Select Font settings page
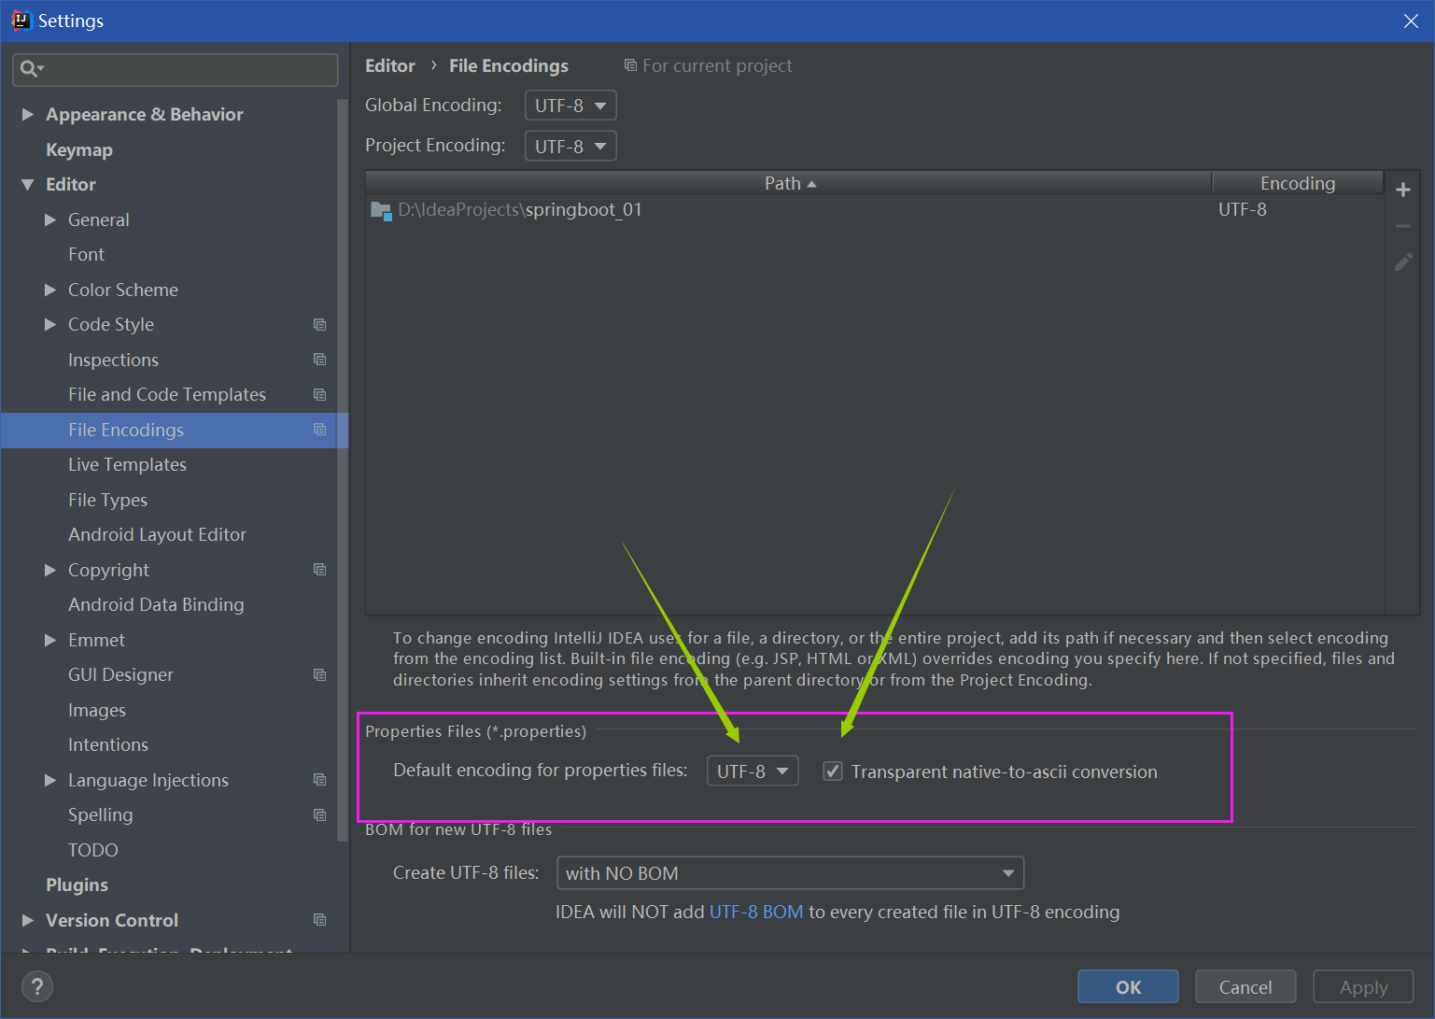 click(x=86, y=255)
